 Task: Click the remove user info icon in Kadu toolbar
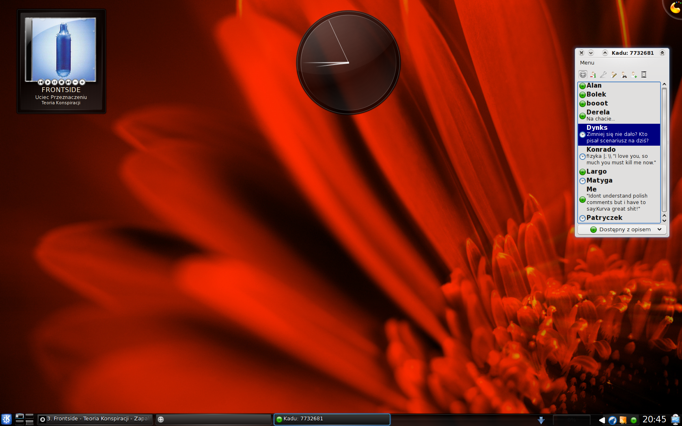pyautogui.click(x=593, y=75)
